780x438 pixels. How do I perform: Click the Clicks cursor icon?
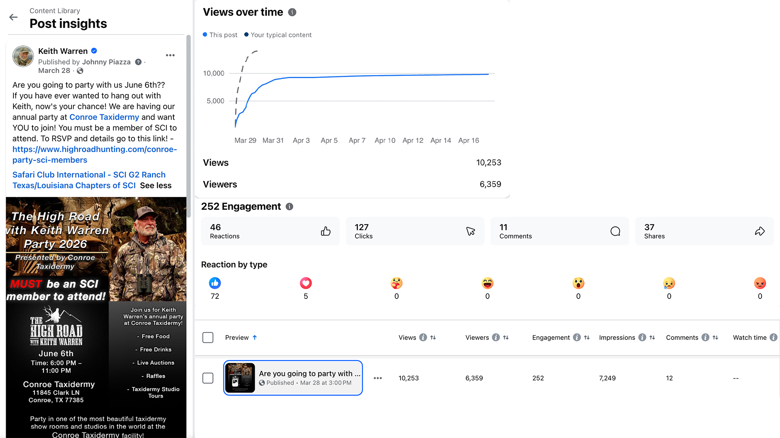[x=470, y=231]
